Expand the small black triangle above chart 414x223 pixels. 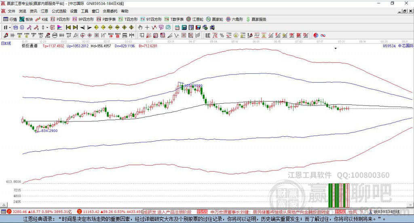click(x=336, y=49)
